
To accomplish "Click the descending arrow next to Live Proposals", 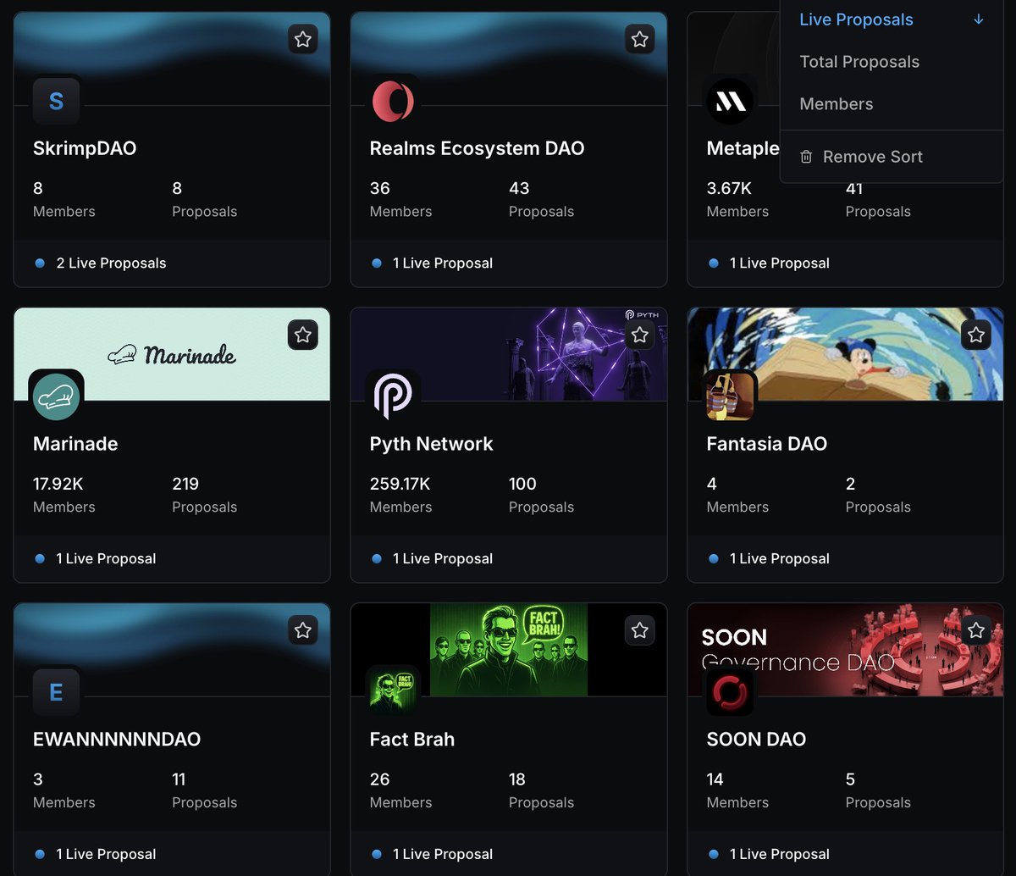I will [x=978, y=19].
